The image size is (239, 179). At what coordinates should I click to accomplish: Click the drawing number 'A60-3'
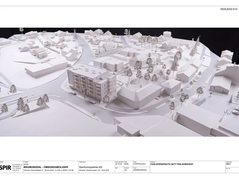click(229, 164)
